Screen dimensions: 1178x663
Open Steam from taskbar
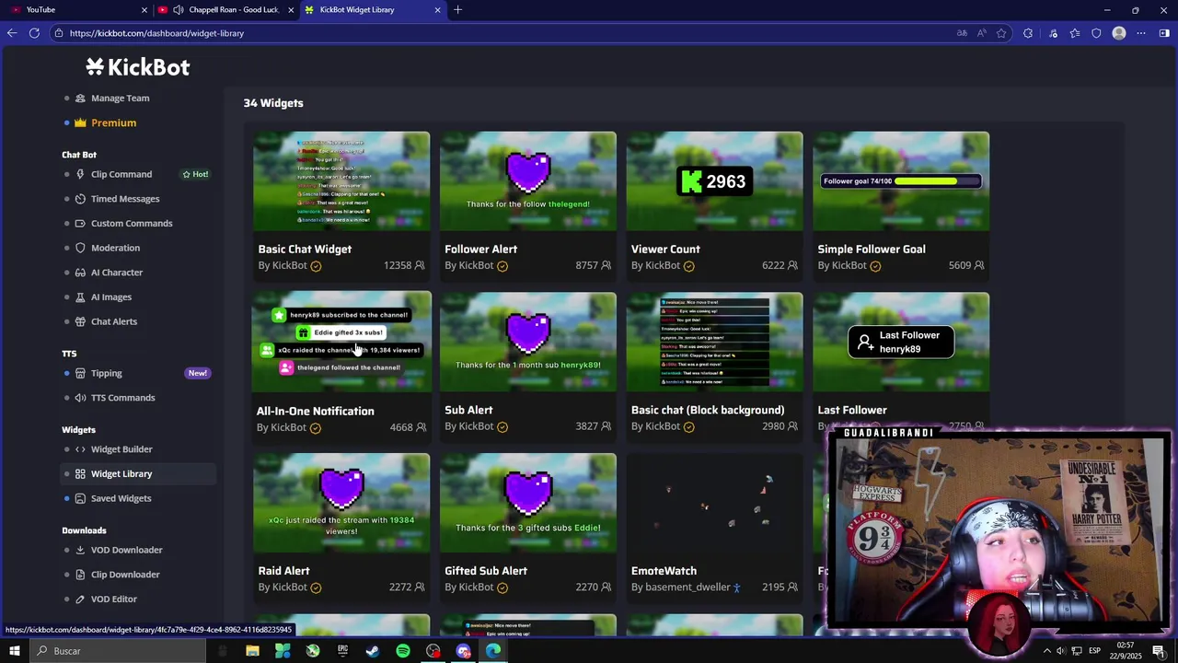(373, 651)
